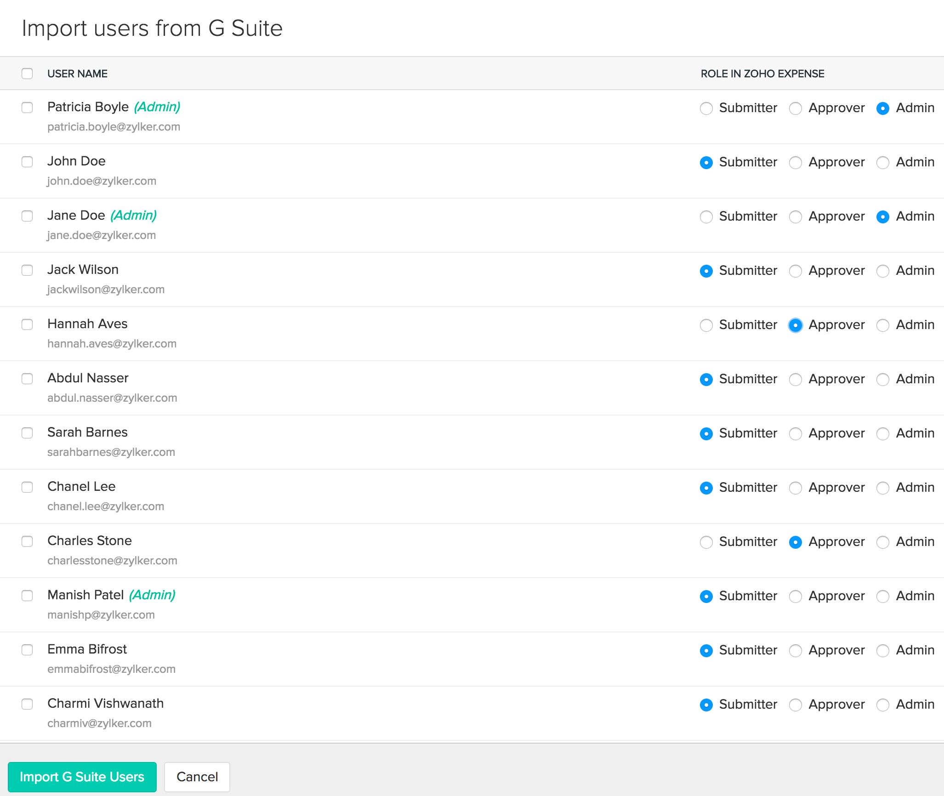Mark Sarah Barnes's checkbox
The width and height of the screenshot is (944, 796).
[x=27, y=433]
